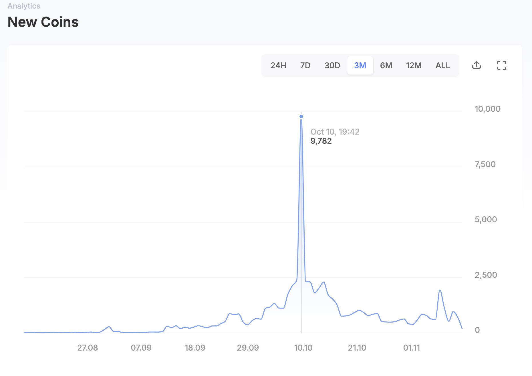Click the 01.11 date axis label

(x=412, y=348)
